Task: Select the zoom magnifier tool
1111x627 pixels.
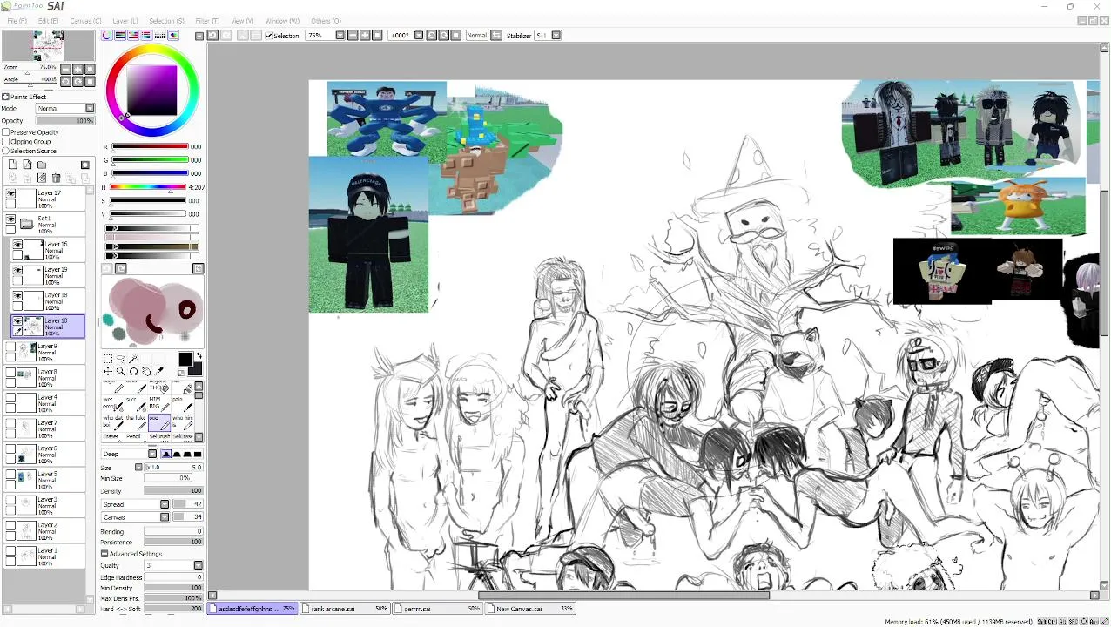Action: tap(121, 372)
